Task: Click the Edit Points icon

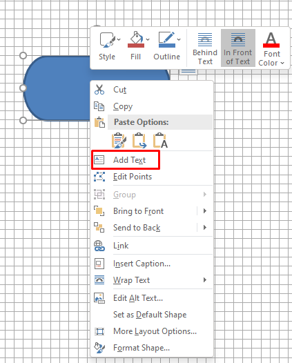Action: point(99,177)
